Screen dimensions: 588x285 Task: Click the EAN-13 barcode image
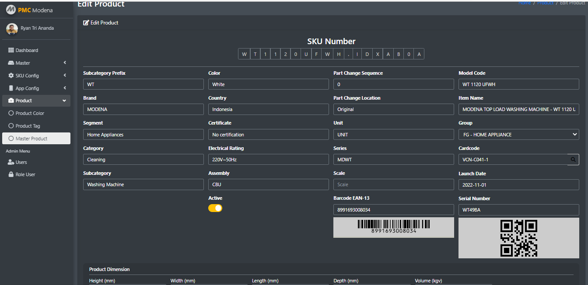tap(394, 226)
